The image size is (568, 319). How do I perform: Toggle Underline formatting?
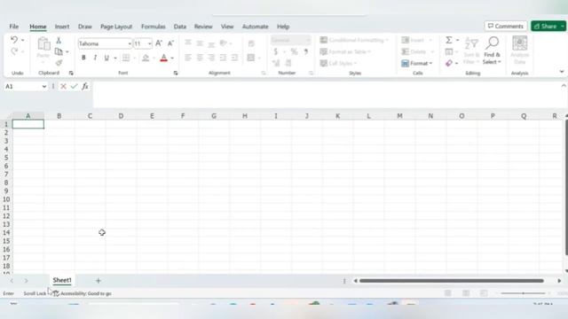[106, 58]
